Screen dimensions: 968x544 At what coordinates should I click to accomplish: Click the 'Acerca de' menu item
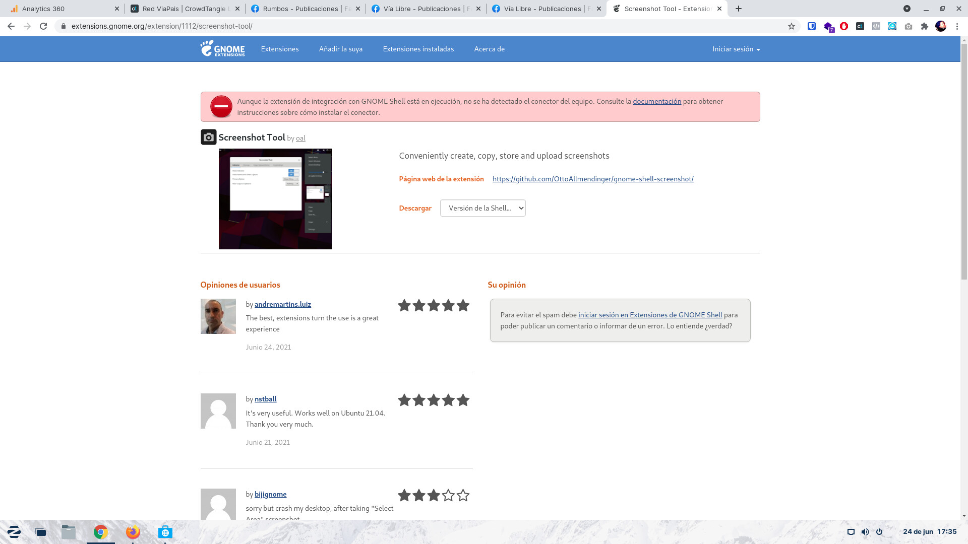490,49
